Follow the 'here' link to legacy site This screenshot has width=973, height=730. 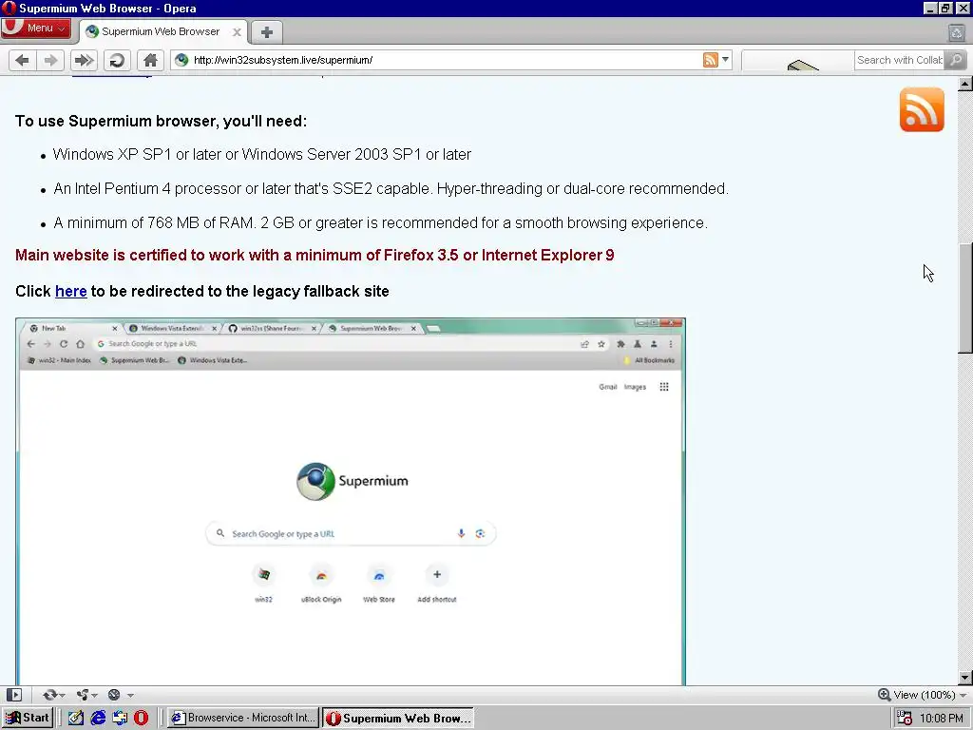(x=70, y=291)
